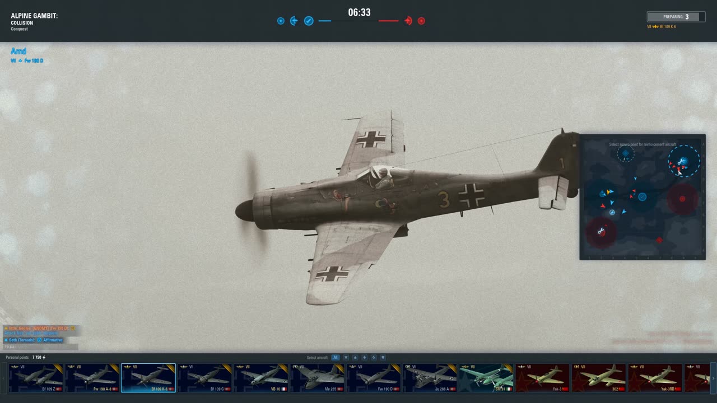The width and height of the screenshot is (717, 403).
Task: Click yellow player arrow on minimap
Action: point(609,192)
